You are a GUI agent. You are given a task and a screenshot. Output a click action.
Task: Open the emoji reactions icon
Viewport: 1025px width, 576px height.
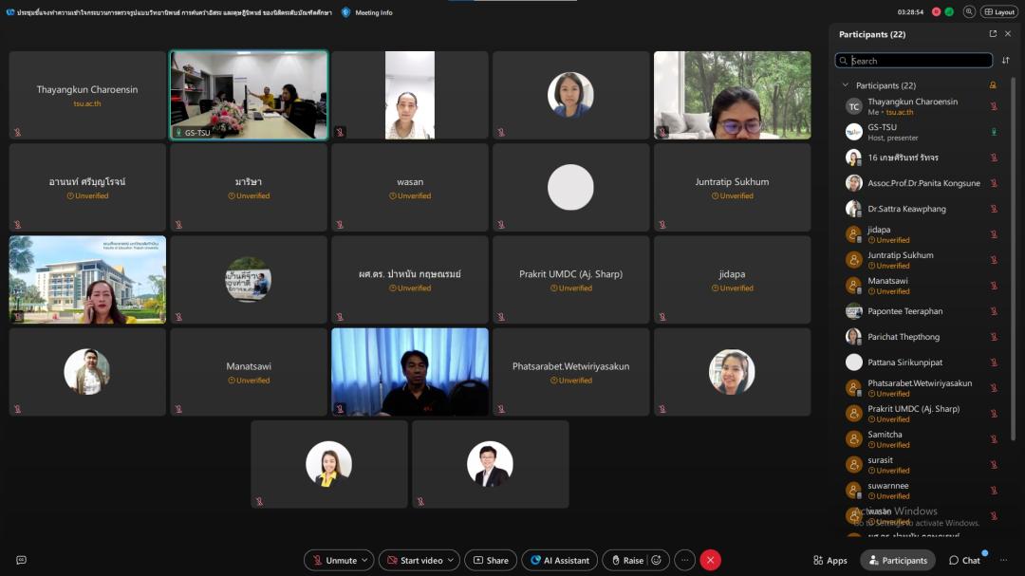click(657, 560)
